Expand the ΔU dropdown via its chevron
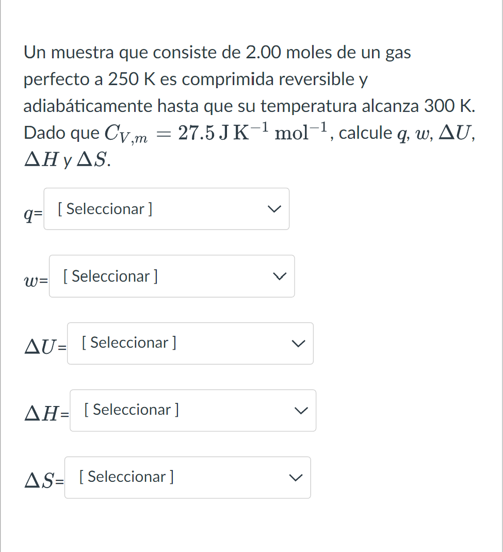503x552 pixels. click(299, 343)
